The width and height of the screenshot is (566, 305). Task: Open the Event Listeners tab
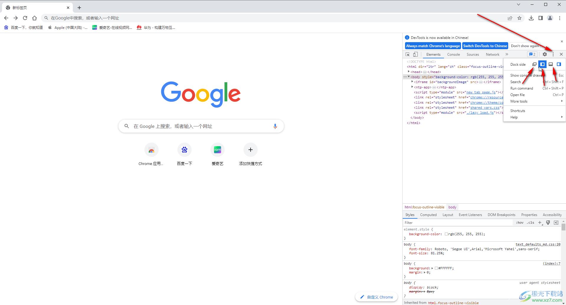coord(470,215)
